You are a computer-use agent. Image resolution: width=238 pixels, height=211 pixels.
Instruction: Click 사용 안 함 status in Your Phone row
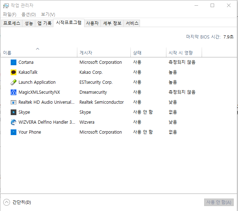143,132
